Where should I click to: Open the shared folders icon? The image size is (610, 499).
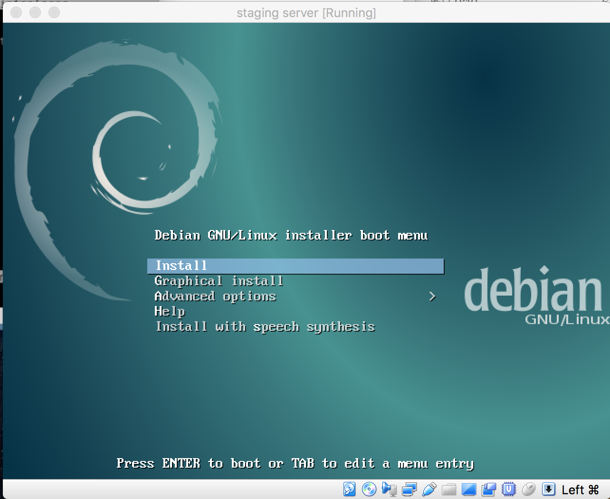[449, 489]
